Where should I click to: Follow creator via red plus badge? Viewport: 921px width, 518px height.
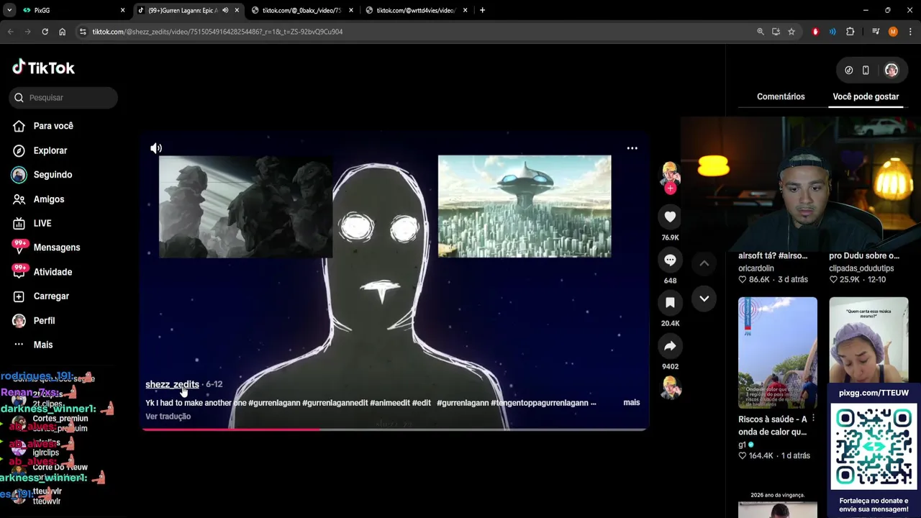(x=670, y=188)
